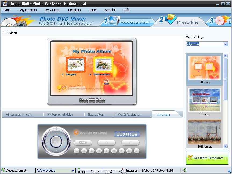Open the Ansicht menu
The width and height of the screenshot is (232, 174).
tap(110, 10)
